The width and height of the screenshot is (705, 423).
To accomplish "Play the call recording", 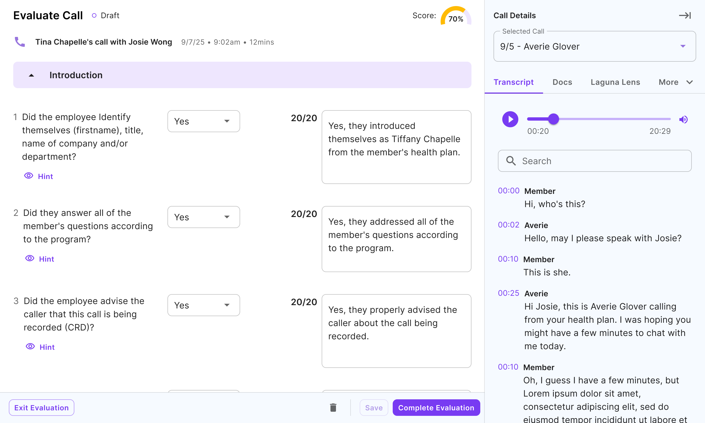I will point(510,119).
